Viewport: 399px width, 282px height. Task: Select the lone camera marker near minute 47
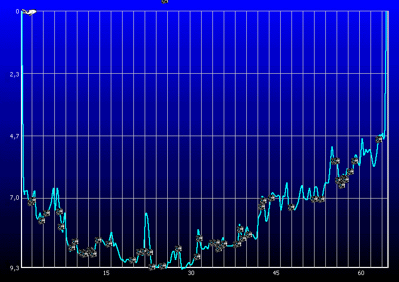pos(291,207)
